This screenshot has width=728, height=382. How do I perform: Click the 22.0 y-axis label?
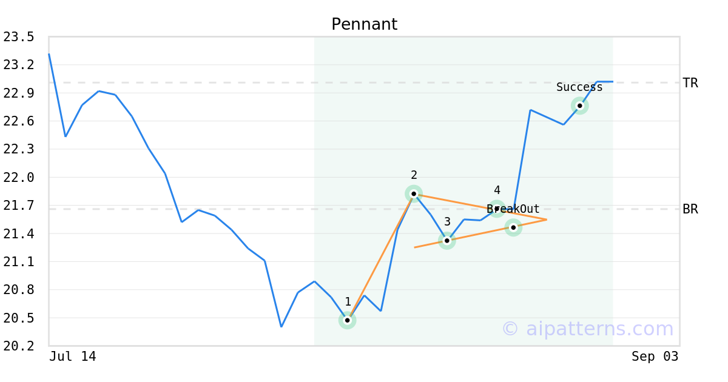pos(19,178)
